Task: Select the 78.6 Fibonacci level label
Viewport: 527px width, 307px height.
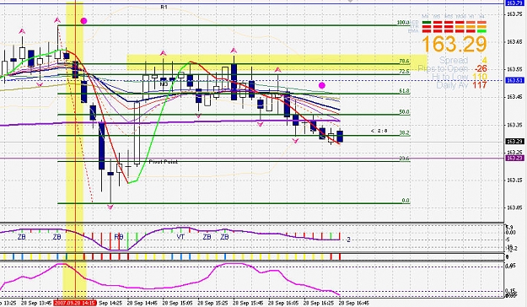Action: click(404, 62)
